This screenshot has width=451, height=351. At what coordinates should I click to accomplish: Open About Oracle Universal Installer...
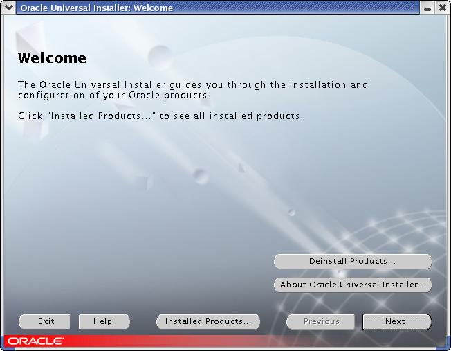tap(352, 285)
